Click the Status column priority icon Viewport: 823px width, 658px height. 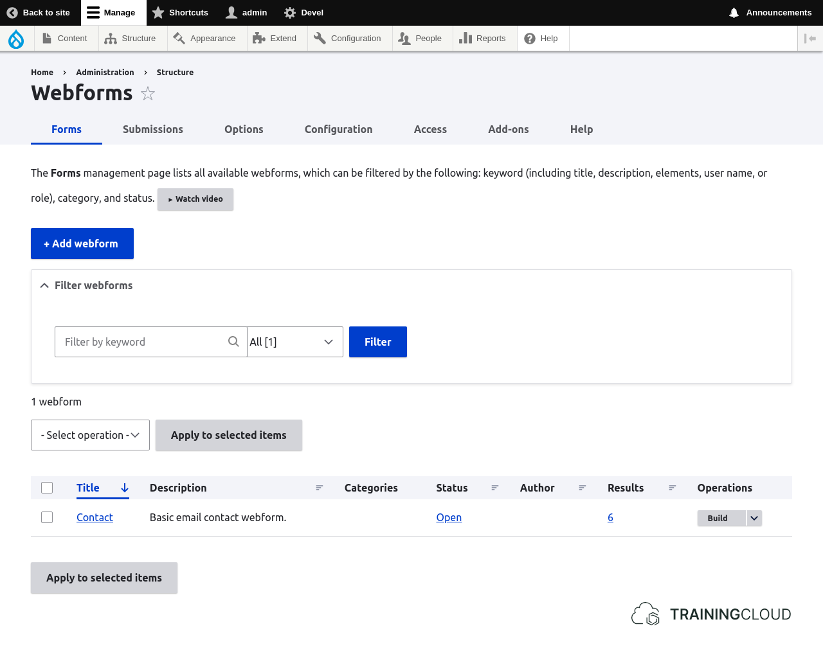point(495,488)
